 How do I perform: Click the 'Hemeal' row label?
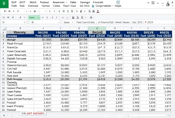coord(12,110)
